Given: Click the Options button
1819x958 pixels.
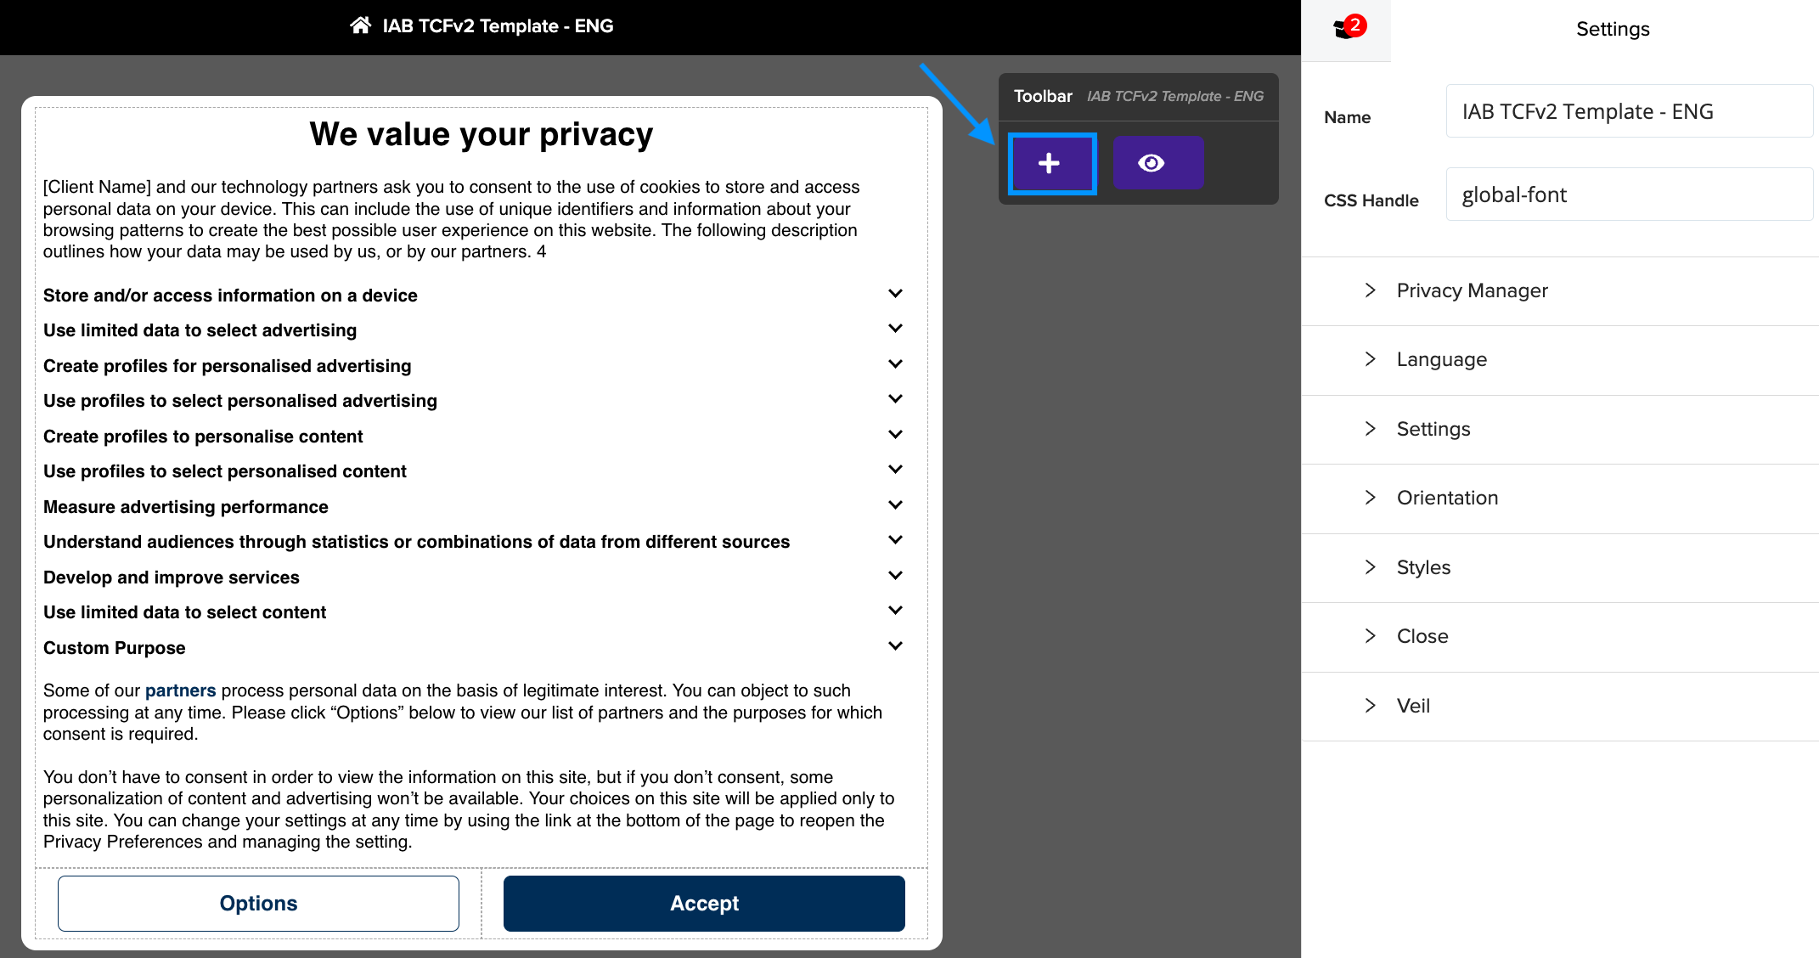Looking at the screenshot, I should point(258,904).
